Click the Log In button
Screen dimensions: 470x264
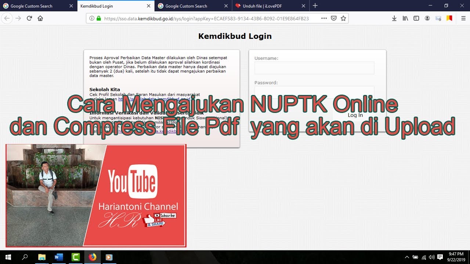pos(355,115)
